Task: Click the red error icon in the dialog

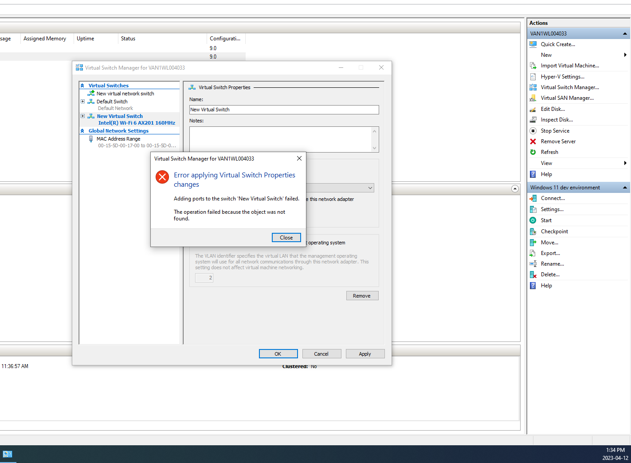Action: (162, 177)
